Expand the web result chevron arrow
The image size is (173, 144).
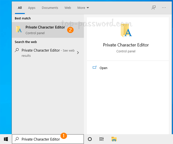tap(78, 53)
